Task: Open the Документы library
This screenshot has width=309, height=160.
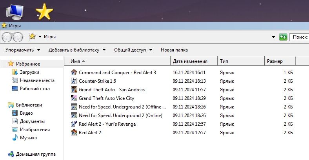Action: [x=32, y=121]
